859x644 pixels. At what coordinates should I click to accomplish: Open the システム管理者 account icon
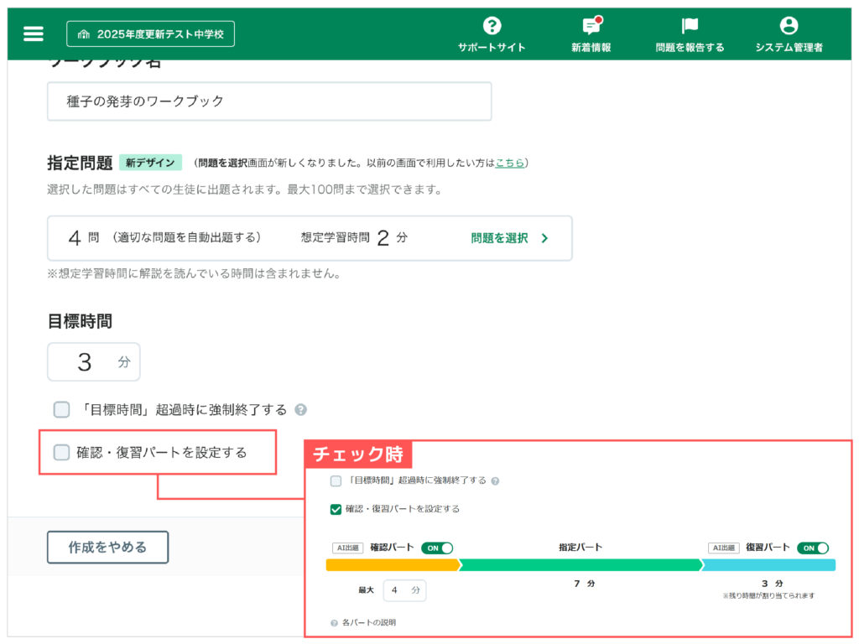point(789,26)
